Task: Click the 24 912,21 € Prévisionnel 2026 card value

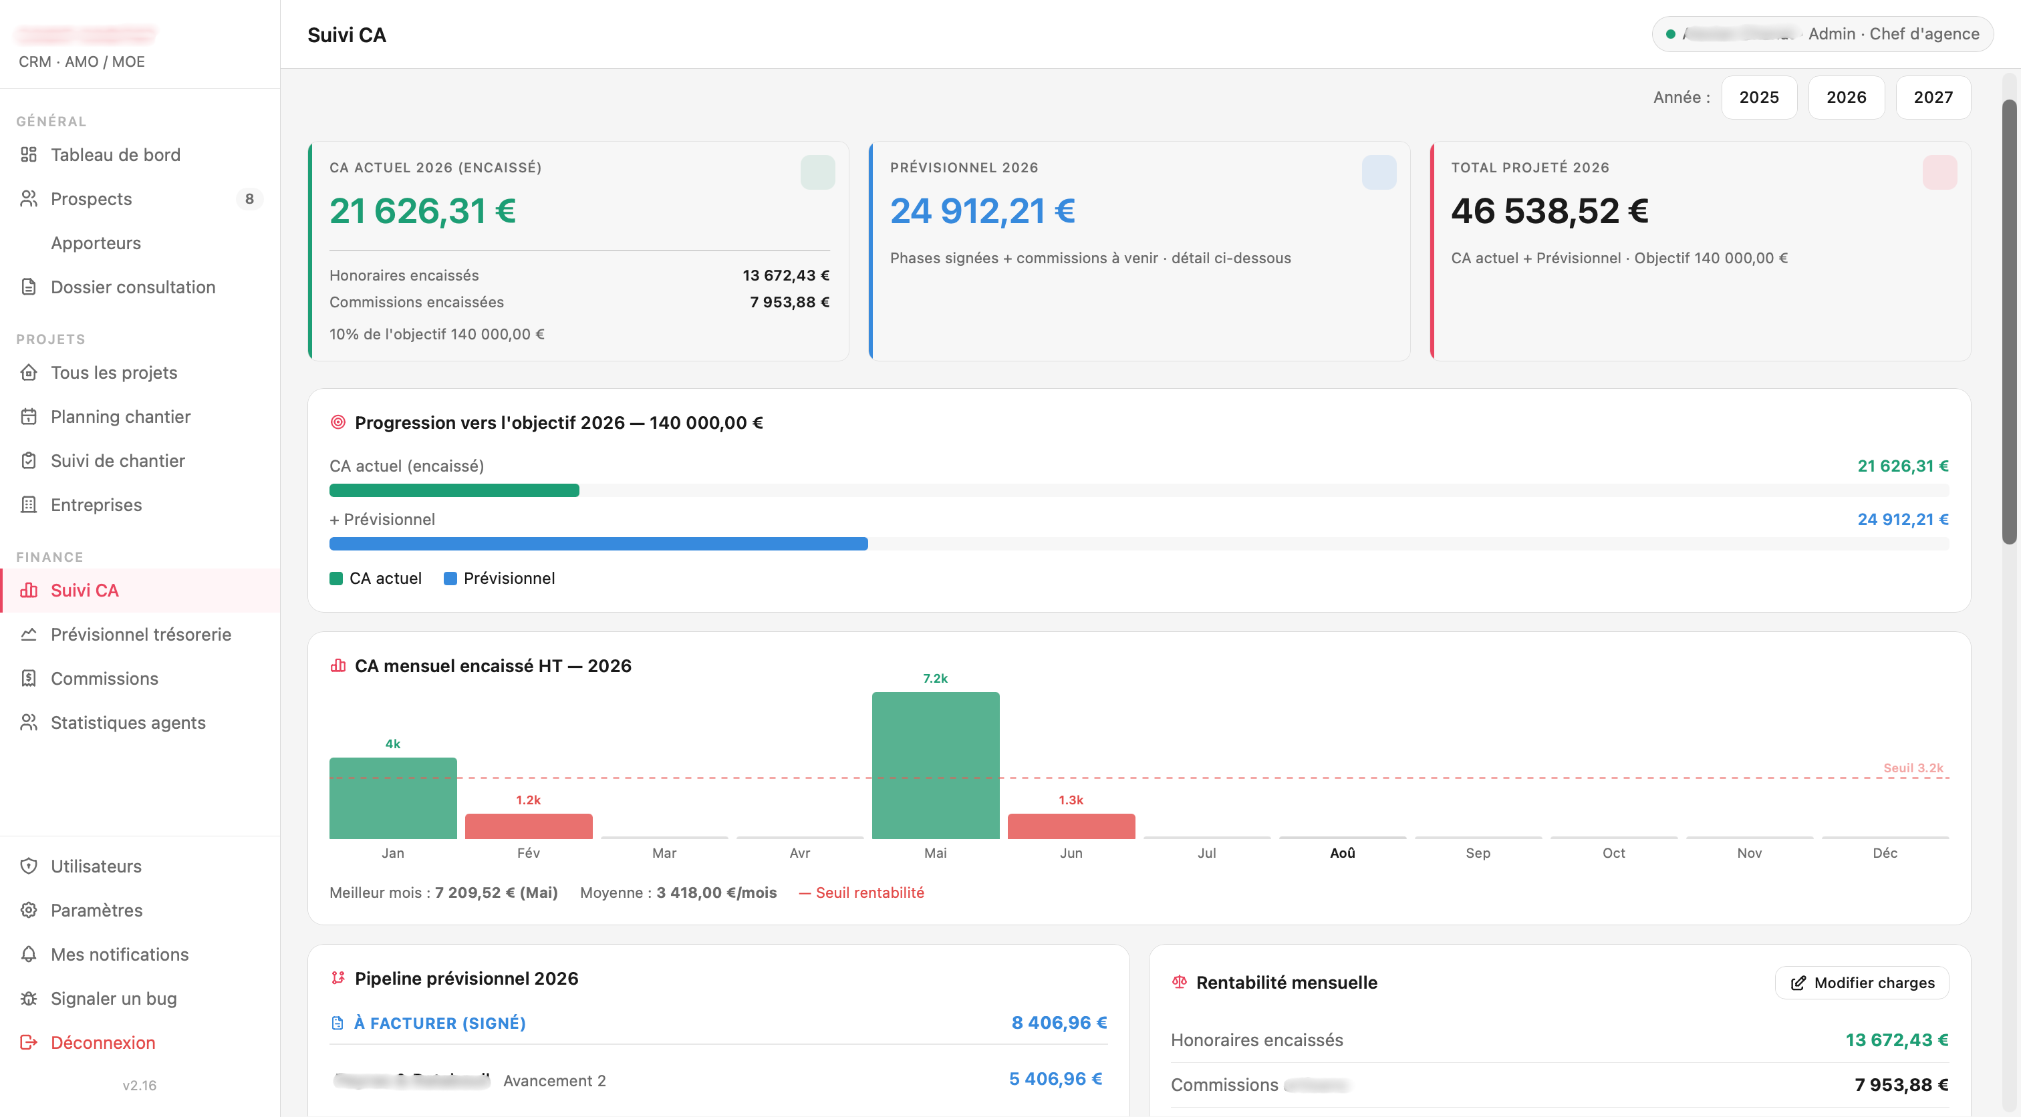Action: pyautogui.click(x=982, y=211)
